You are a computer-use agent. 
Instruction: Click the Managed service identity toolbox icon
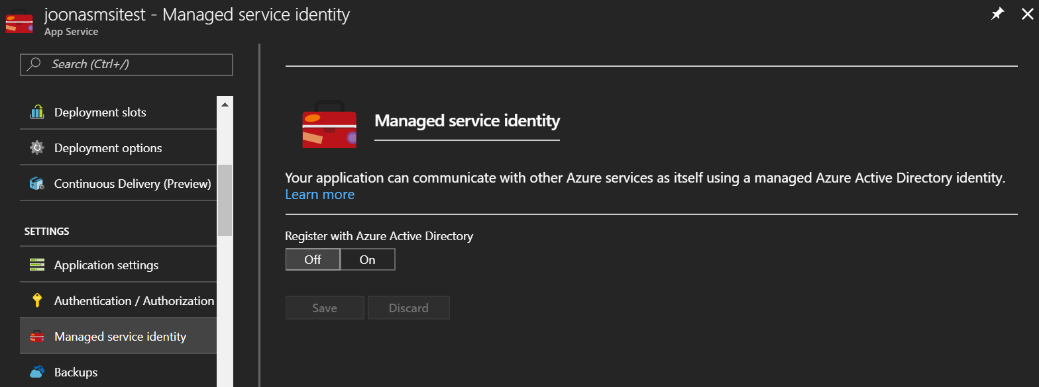point(37,337)
